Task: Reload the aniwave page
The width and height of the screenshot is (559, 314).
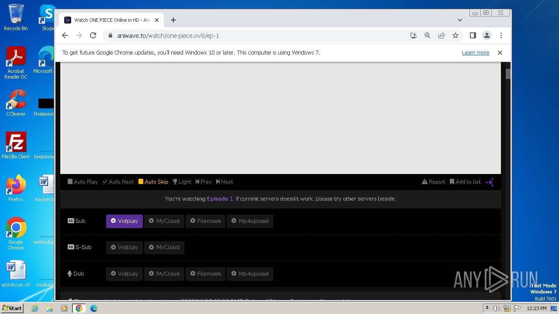Action: pos(93,36)
